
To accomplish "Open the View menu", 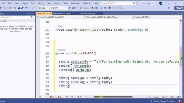I will (x=17, y=3).
